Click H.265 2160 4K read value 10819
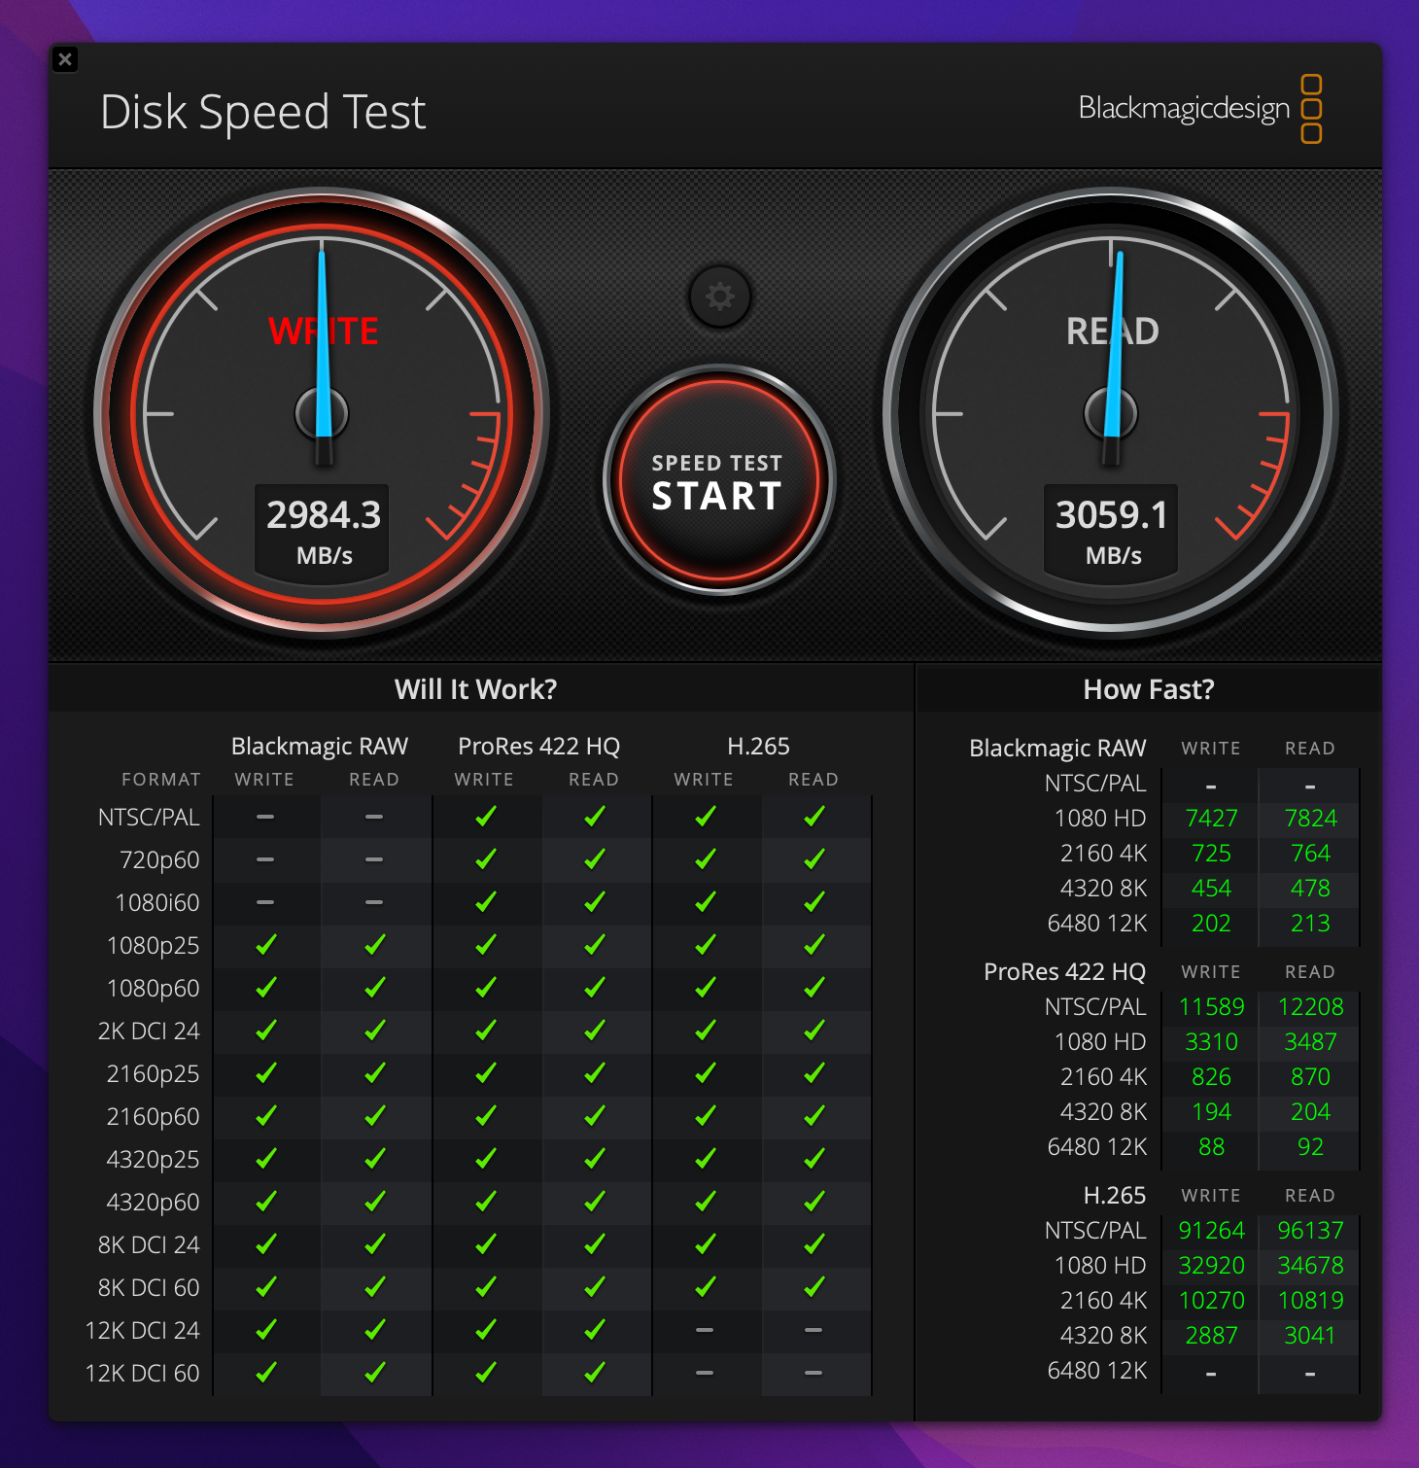Viewport: 1419px width, 1468px height. pyautogui.click(x=1310, y=1301)
